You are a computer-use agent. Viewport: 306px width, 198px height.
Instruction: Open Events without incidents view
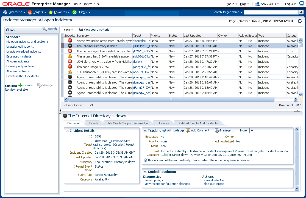click(23, 76)
